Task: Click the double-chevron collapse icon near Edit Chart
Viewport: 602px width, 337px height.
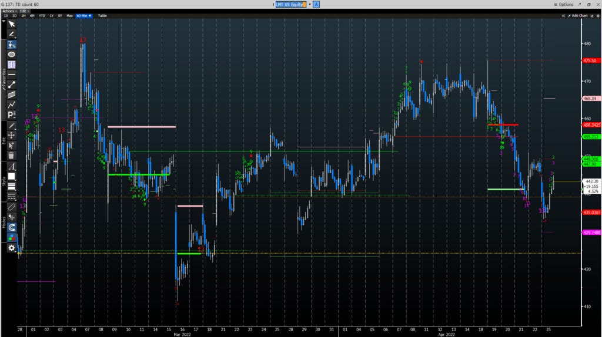Action: click(x=563, y=16)
